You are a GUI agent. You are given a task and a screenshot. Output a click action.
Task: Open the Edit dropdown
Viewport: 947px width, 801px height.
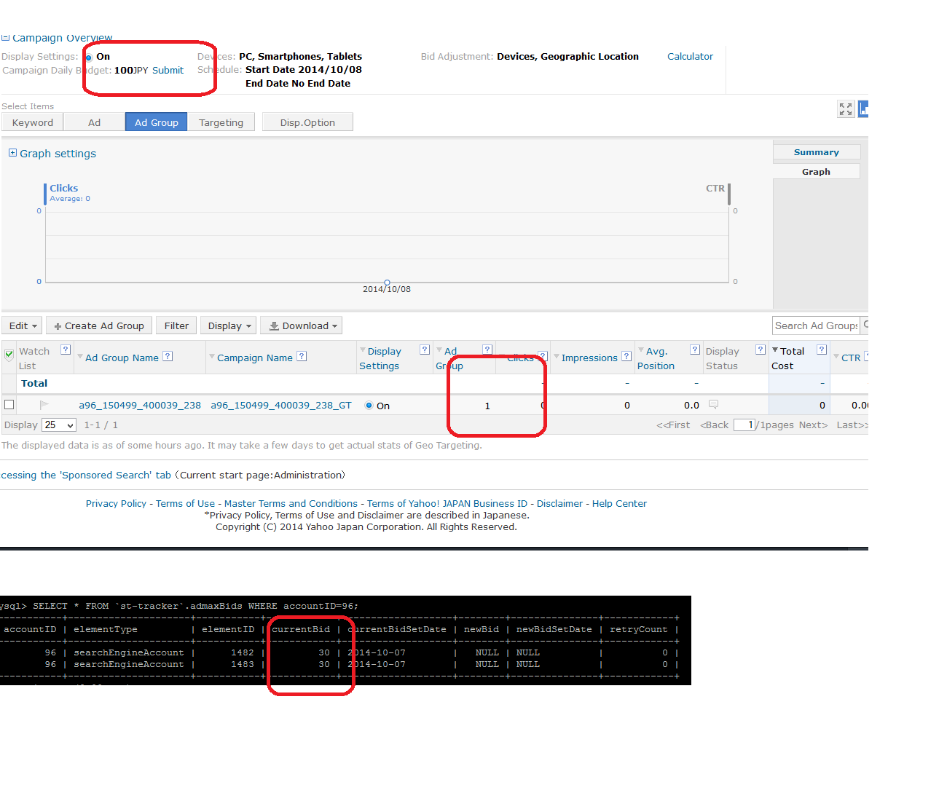pyautogui.click(x=22, y=325)
